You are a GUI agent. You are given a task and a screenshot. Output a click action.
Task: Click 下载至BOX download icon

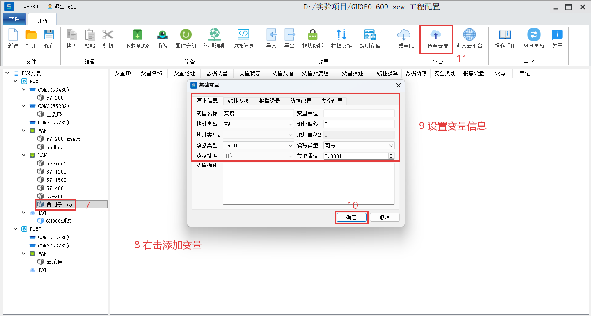137,34
